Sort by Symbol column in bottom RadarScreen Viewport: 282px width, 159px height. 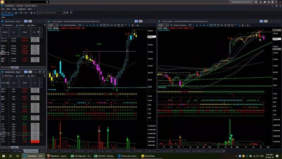[x=5, y=83]
